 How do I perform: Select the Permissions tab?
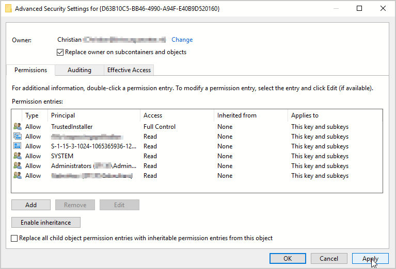coord(30,70)
